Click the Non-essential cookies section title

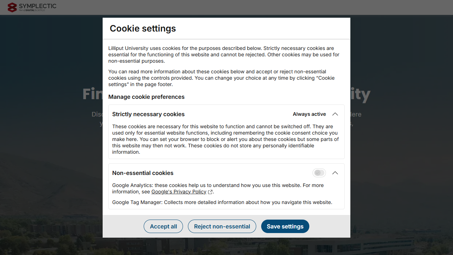[x=143, y=173]
